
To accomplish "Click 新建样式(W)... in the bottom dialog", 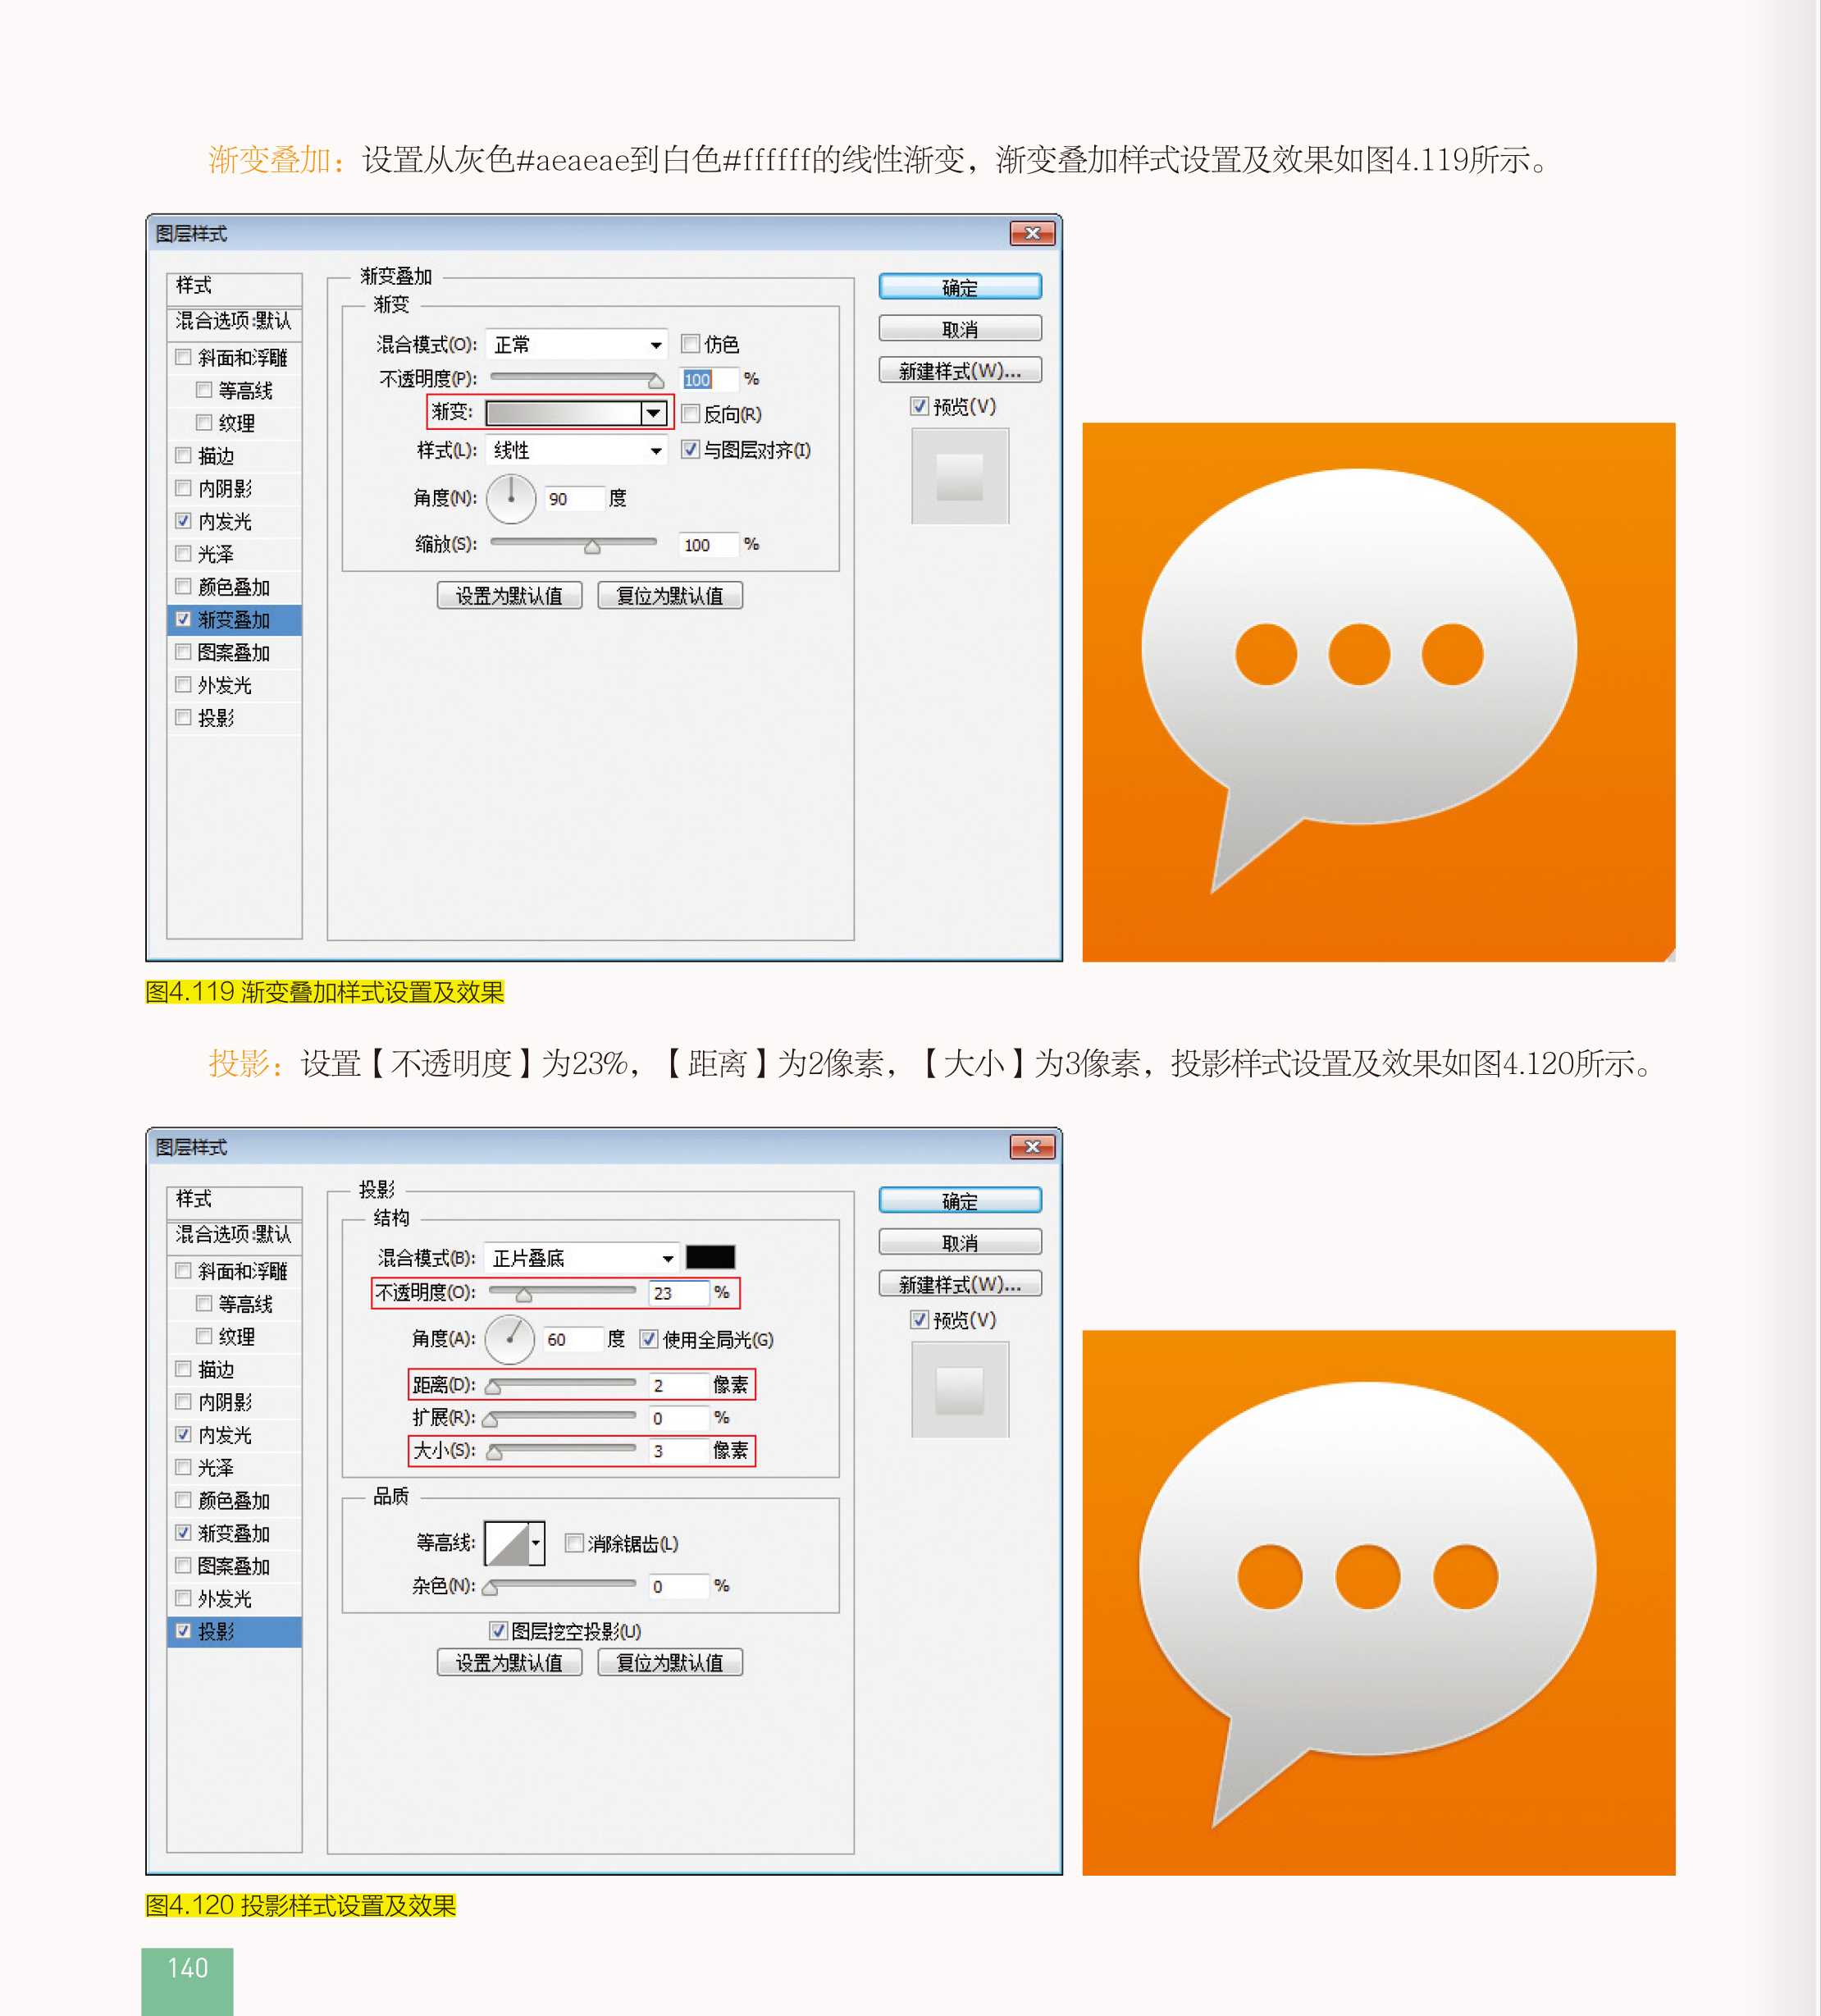I will click(960, 1284).
